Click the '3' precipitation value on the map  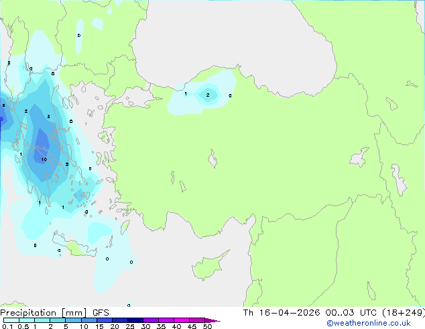click(48, 116)
